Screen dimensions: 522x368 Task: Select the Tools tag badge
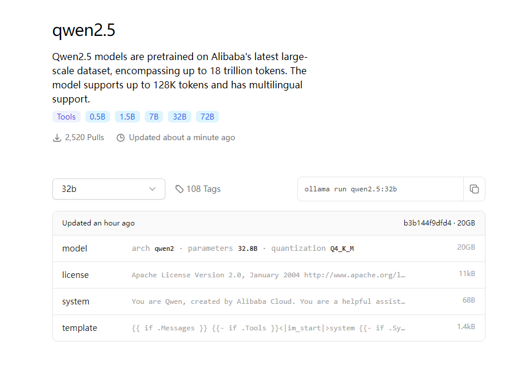pos(66,117)
